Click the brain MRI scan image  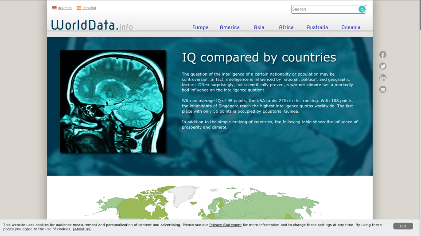point(113,102)
